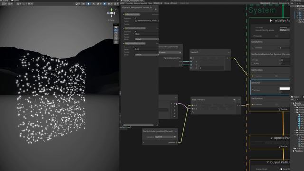The height and width of the screenshot is (171, 304).
Task: Click the Capacity field showing 100000
Action: coord(285,28)
